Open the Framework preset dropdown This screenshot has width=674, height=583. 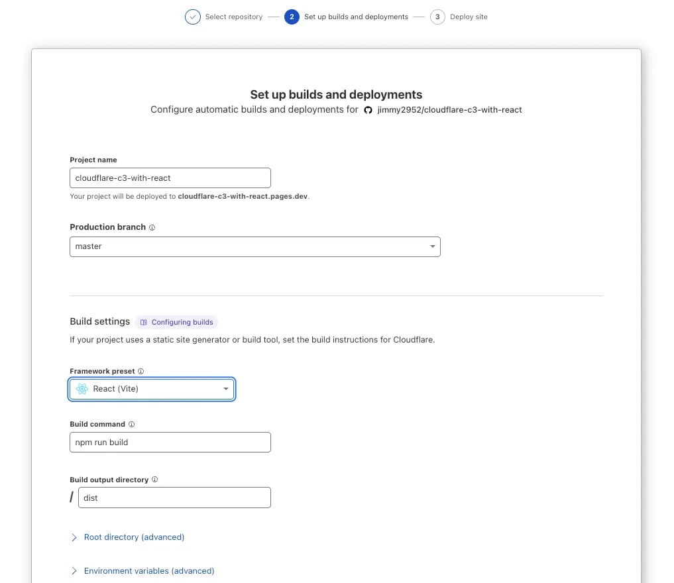pyautogui.click(x=151, y=389)
